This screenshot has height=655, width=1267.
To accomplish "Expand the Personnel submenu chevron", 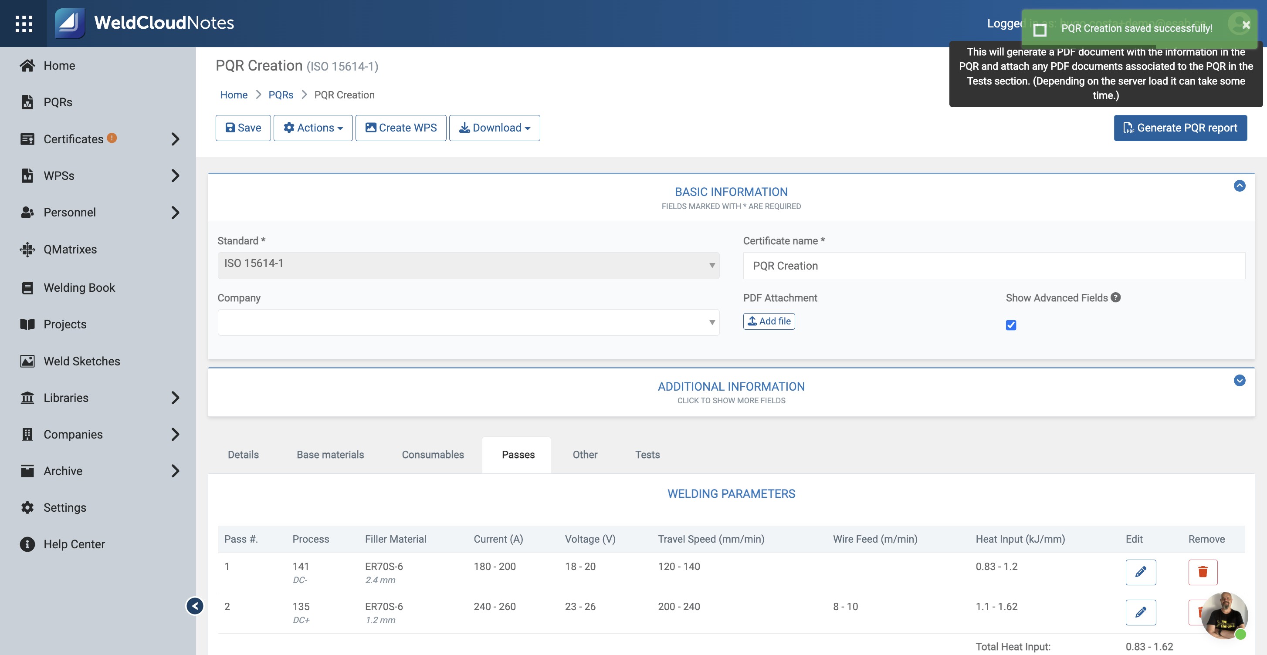I will coord(175,213).
